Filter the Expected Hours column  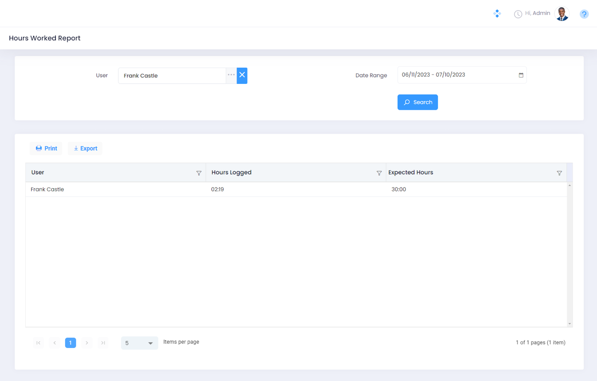tap(559, 173)
